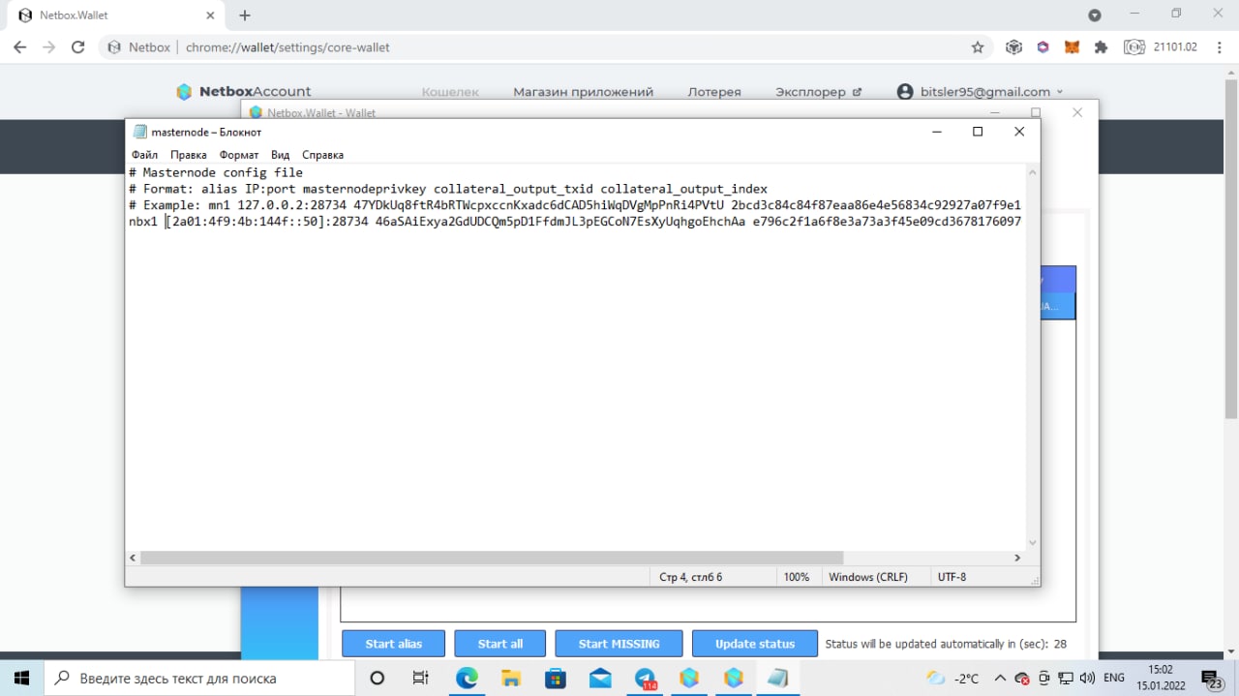Open Telegram from the taskbar
Screen dimensions: 1239x696
tap(646, 678)
